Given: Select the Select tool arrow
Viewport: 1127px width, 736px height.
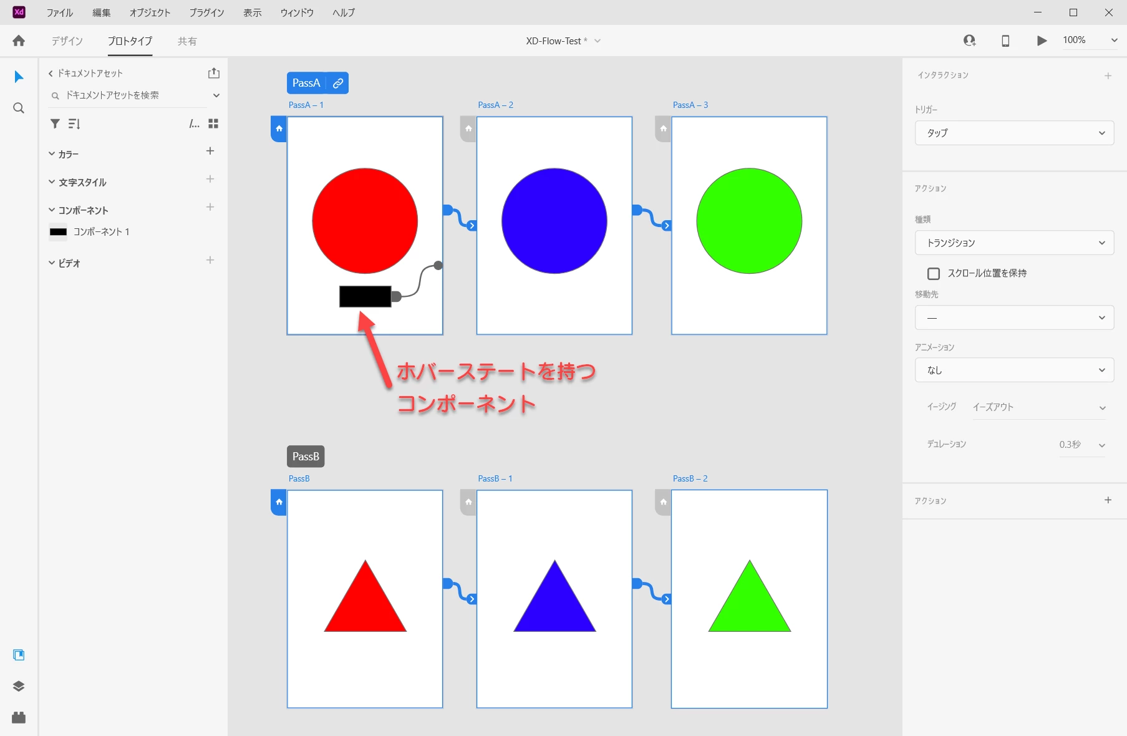Looking at the screenshot, I should pos(19,77).
